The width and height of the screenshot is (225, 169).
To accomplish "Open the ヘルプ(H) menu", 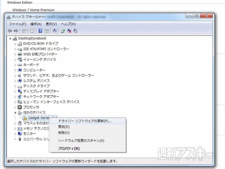I will click(68, 24).
